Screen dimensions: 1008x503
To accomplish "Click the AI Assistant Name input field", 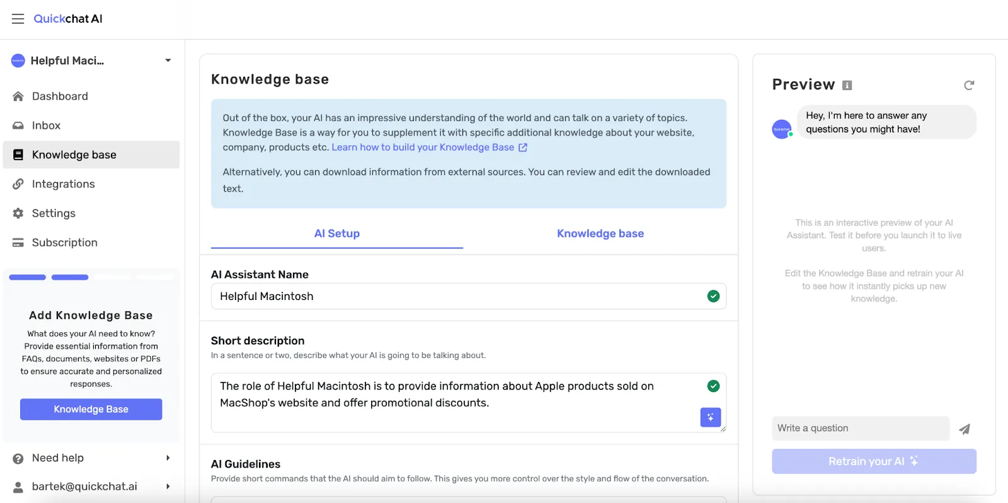I will tap(469, 296).
